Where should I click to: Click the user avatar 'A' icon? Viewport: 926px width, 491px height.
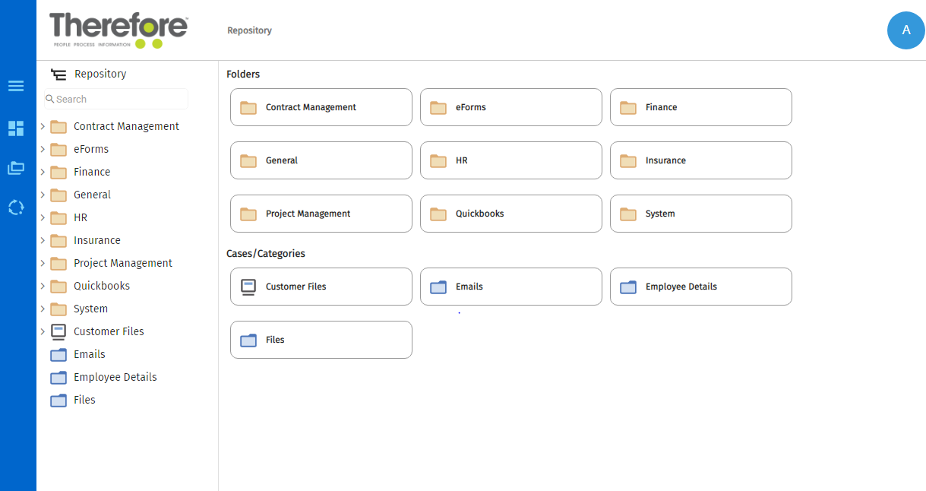tap(905, 30)
